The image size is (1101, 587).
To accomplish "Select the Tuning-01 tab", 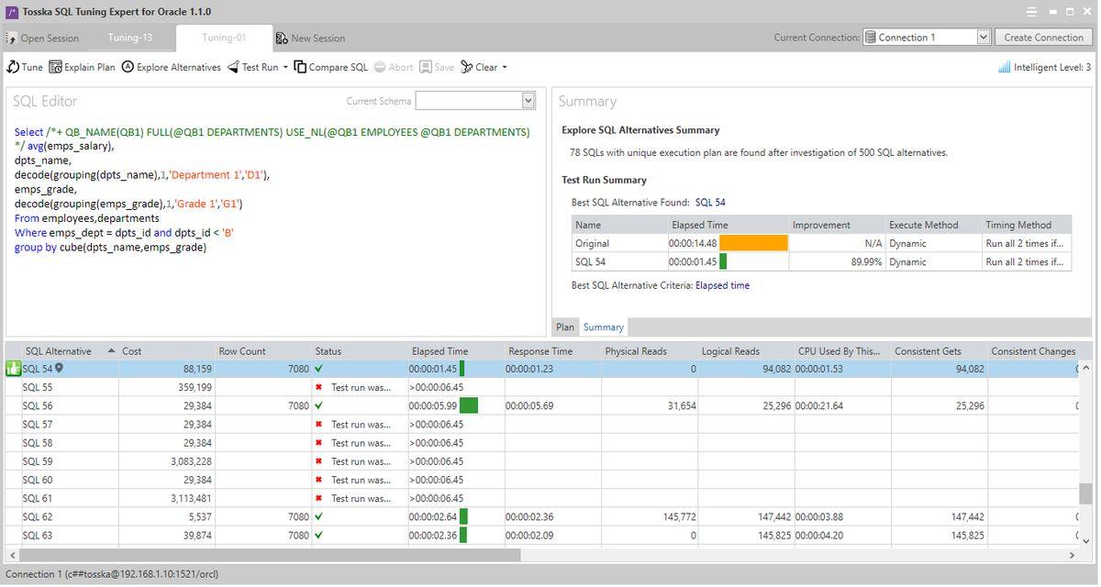I will (225, 38).
